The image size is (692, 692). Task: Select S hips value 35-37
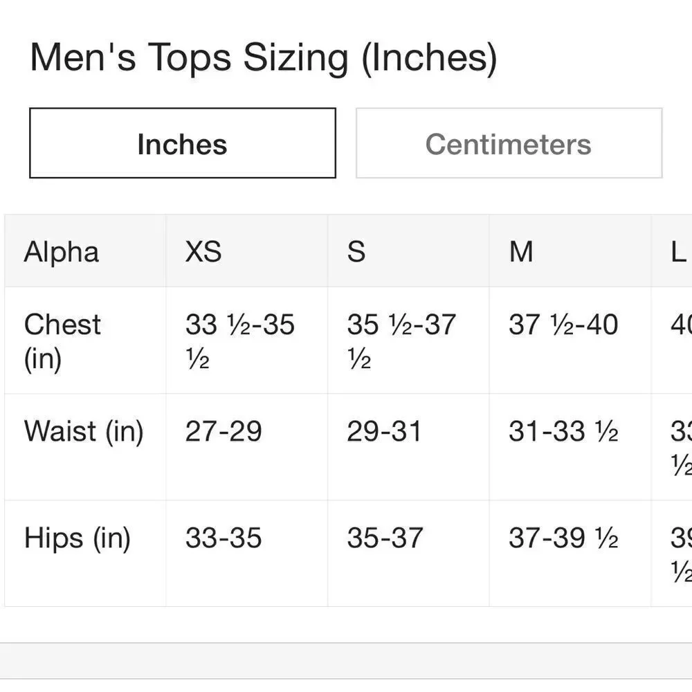pyautogui.click(x=385, y=538)
